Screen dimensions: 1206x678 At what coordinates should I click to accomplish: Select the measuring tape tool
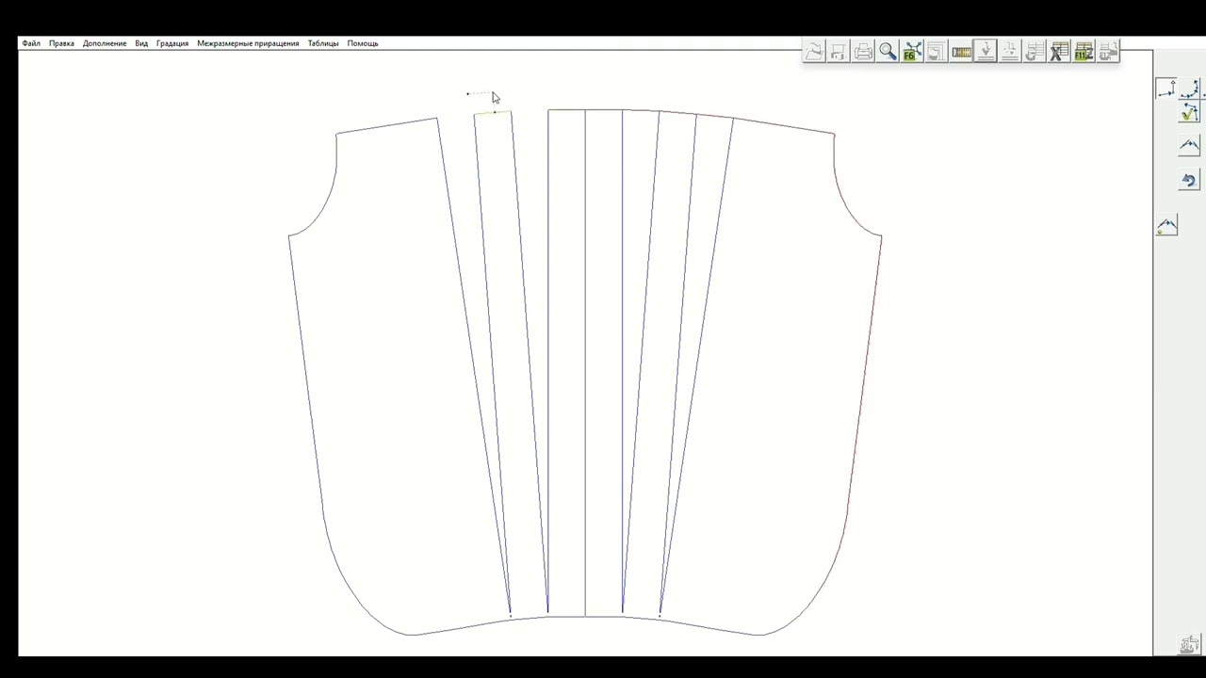(961, 52)
